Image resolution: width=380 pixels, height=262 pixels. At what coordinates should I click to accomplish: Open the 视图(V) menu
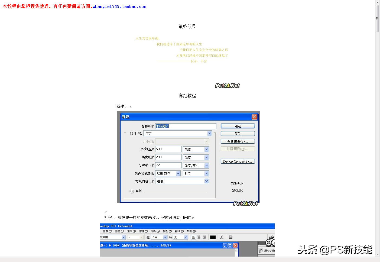pyautogui.click(x=167, y=231)
